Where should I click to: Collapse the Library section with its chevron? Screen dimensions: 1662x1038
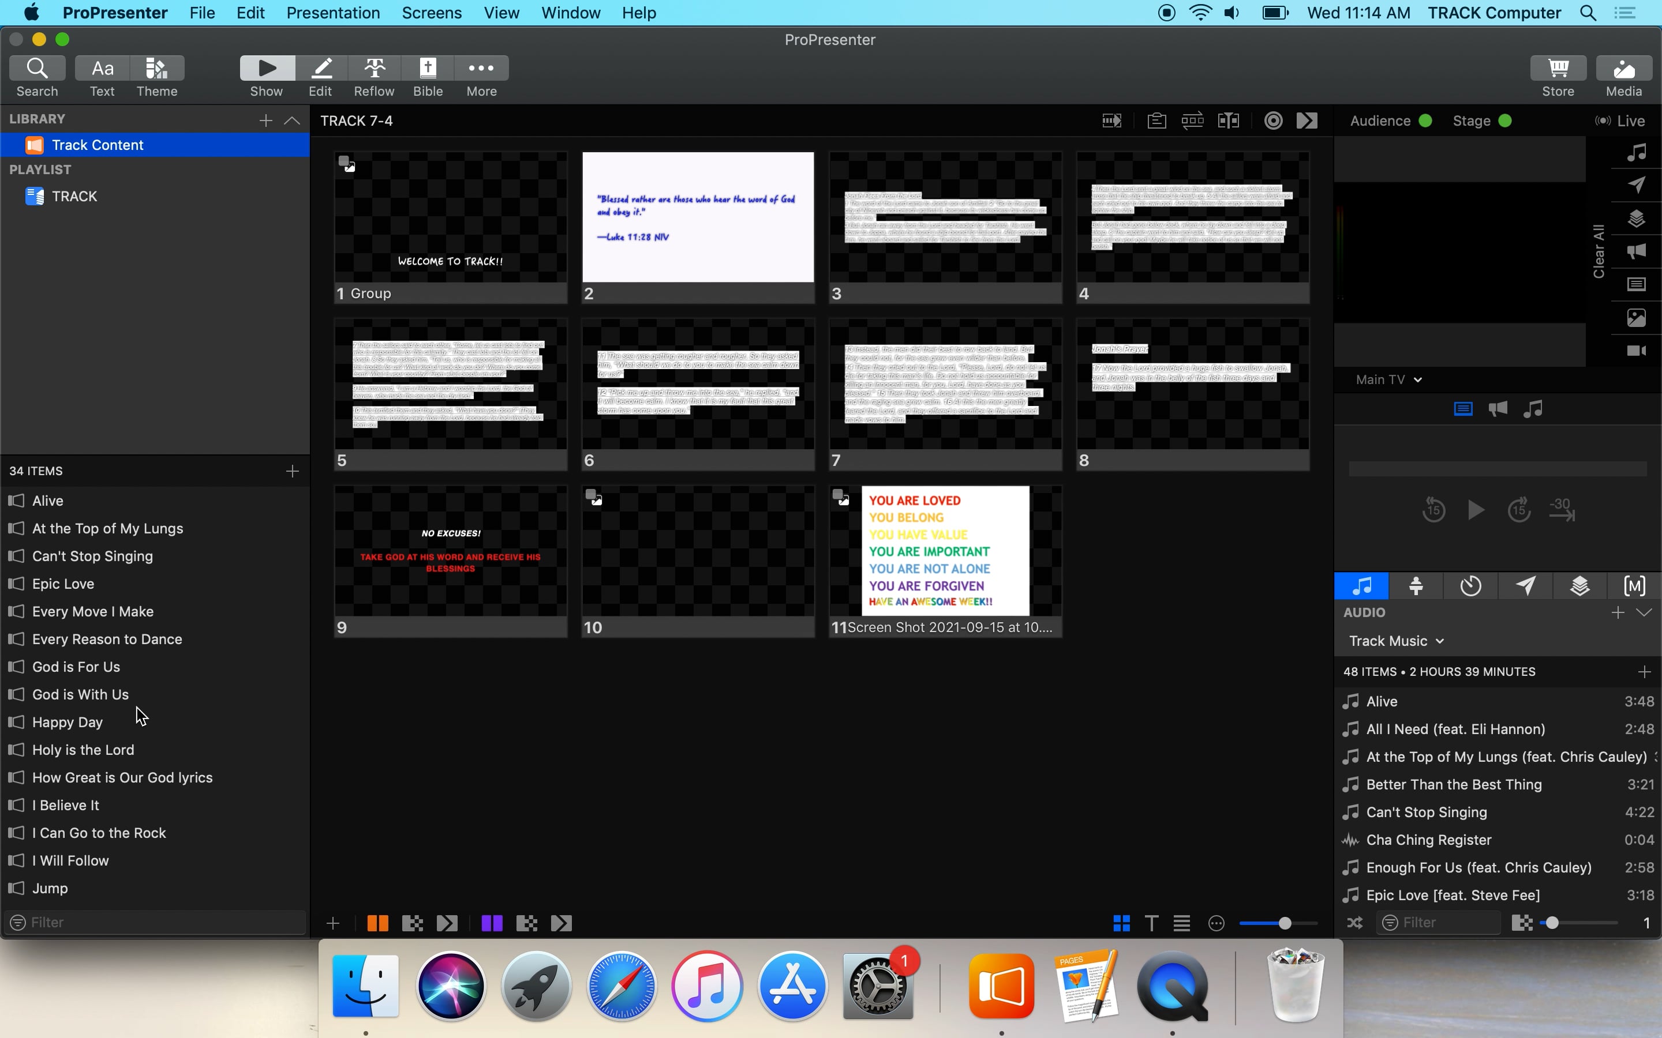coord(293,120)
